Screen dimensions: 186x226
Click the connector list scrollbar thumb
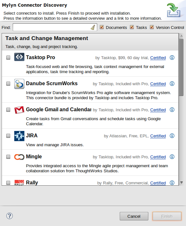click(x=181, y=67)
